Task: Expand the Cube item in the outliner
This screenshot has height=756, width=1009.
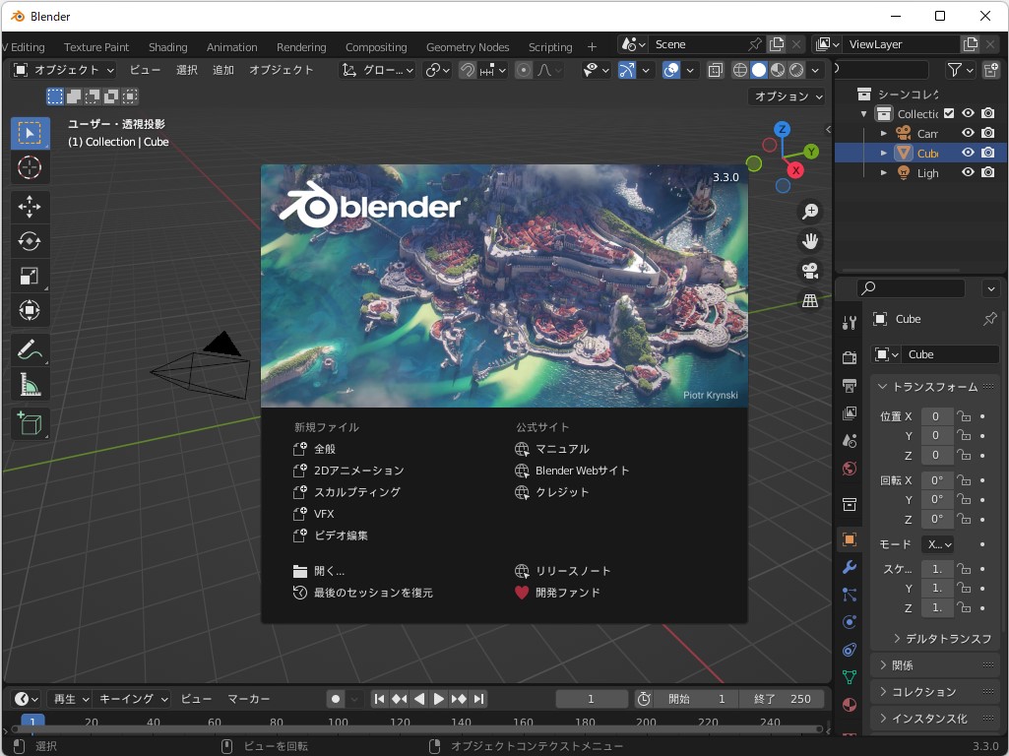Action: [x=884, y=153]
